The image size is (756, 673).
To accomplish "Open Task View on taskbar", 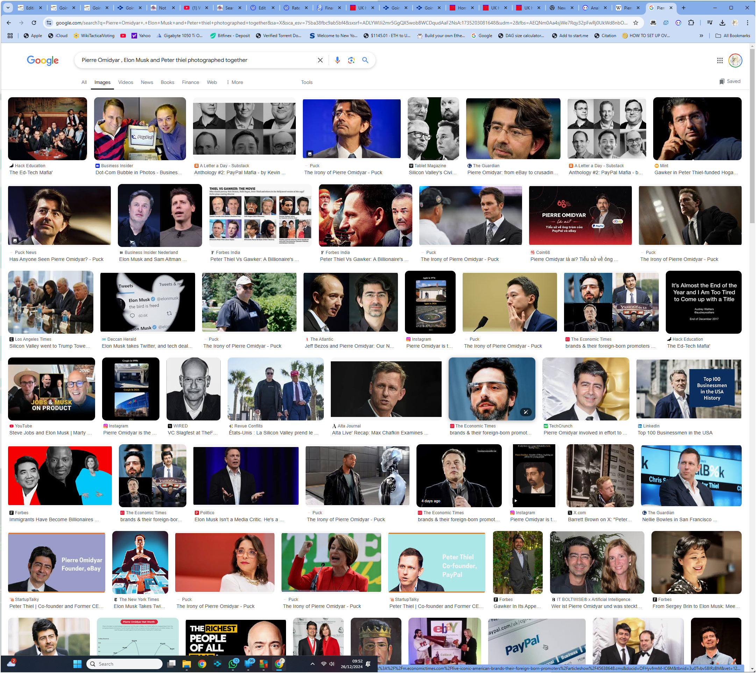I will click(x=172, y=664).
